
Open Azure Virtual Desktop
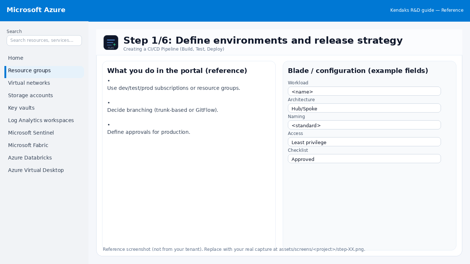coord(44,170)
